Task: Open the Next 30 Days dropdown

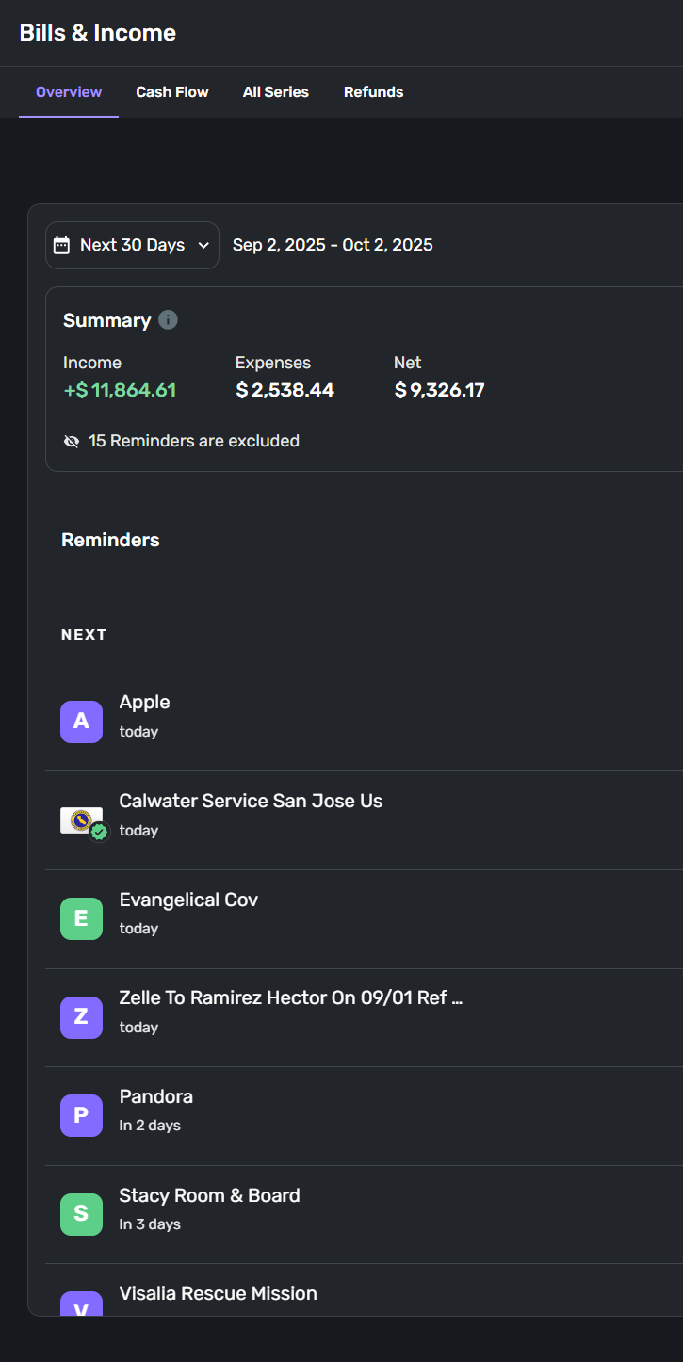Action: pos(132,245)
